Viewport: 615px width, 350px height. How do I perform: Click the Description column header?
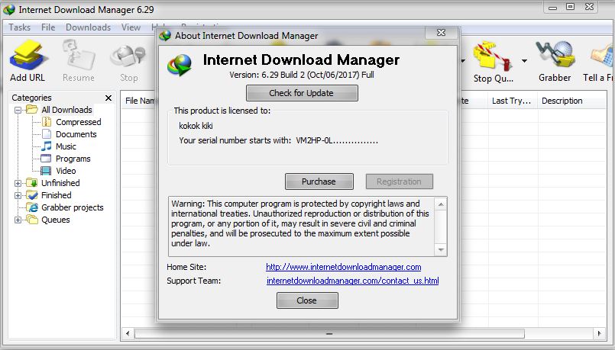pos(572,101)
